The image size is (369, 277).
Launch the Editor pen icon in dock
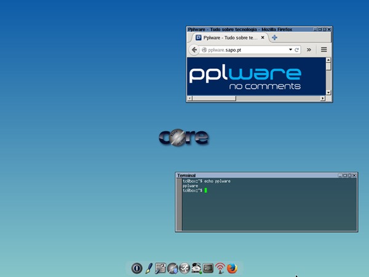pyautogui.click(x=149, y=268)
